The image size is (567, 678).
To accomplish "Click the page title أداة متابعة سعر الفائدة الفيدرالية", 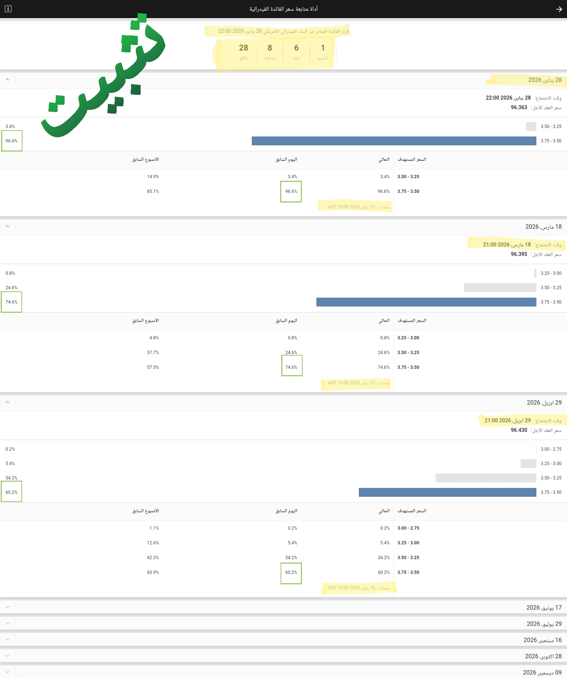I will coord(283,9).
